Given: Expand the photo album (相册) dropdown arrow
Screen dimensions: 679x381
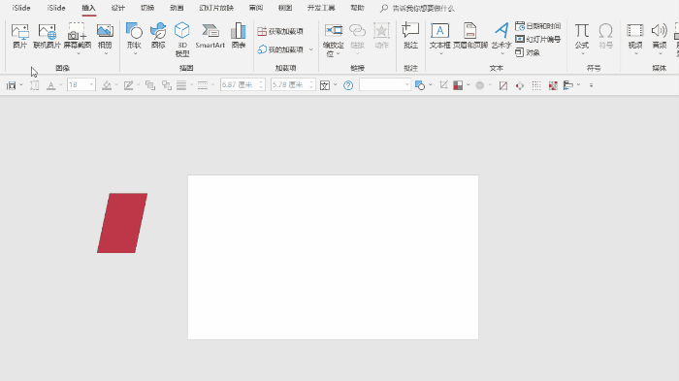Looking at the screenshot, I should click(x=106, y=53).
